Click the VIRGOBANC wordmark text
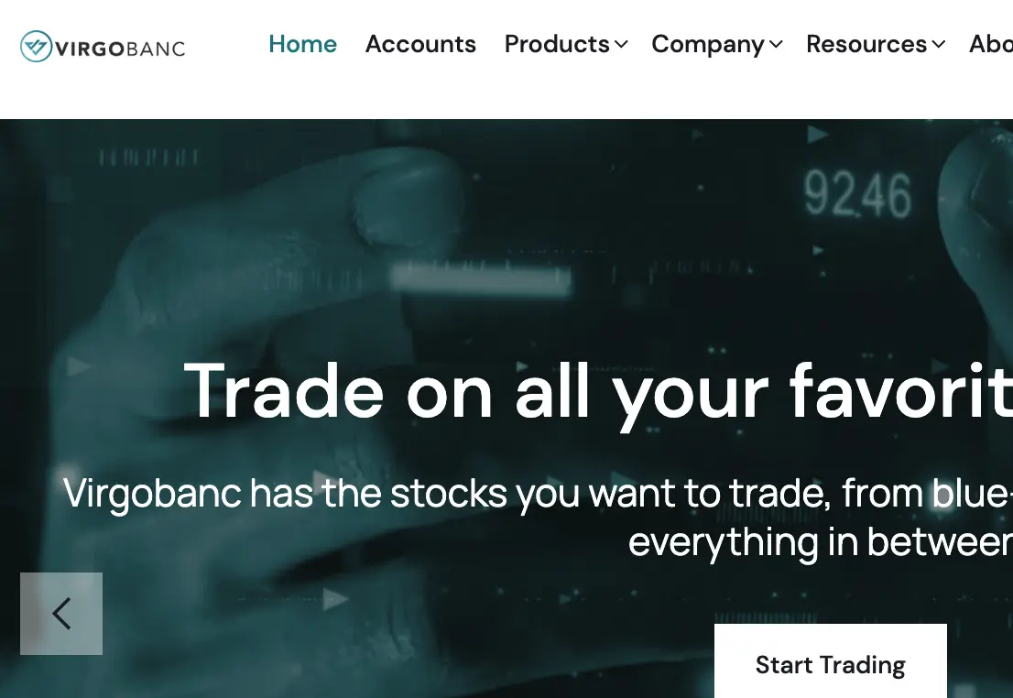 pos(120,49)
